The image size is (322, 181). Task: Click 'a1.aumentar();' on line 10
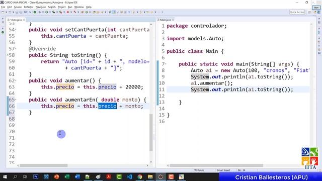click(211, 83)
